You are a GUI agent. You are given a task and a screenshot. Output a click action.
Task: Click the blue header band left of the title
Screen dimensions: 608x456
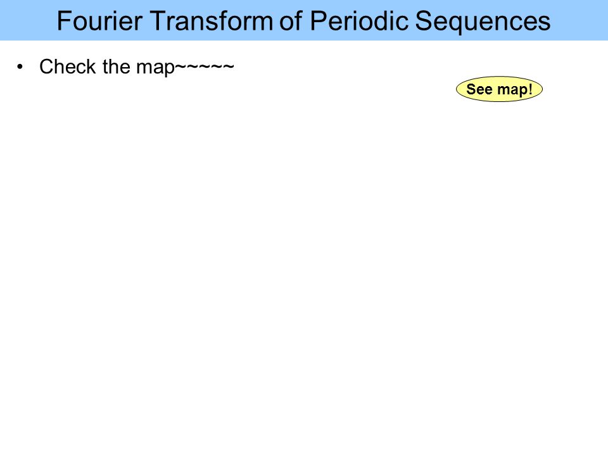click(x=28, y=20)
